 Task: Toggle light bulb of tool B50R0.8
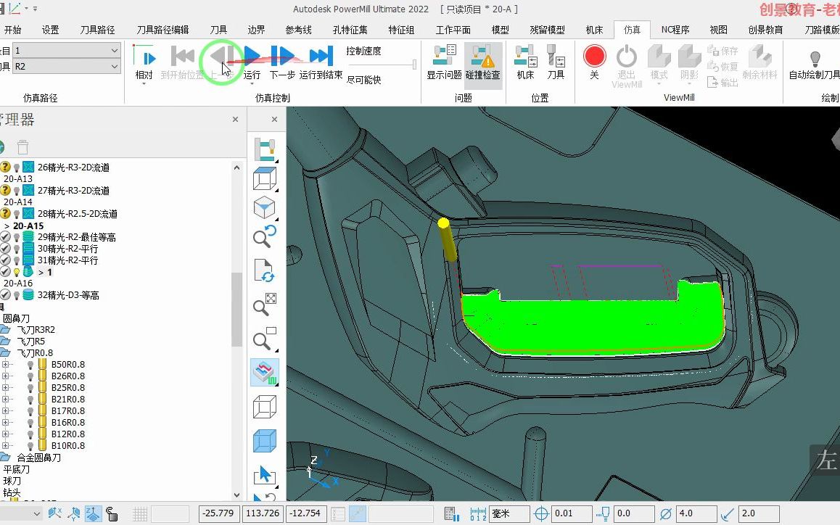(x=30, y=365)
